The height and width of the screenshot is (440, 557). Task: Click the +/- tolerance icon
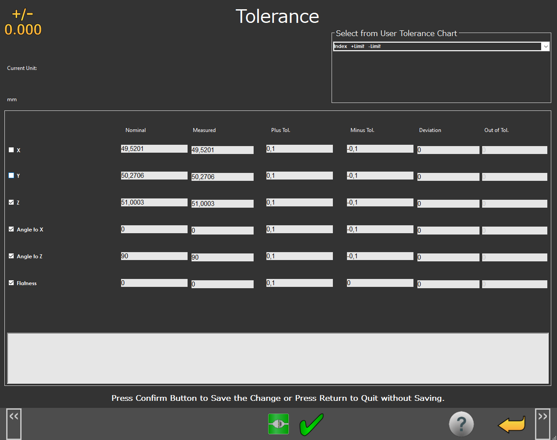[x=23, y=22]
